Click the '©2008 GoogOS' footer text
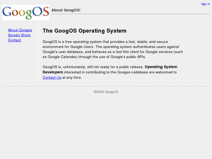This screenshot has width=212, height=159. (x=106, y=92)
